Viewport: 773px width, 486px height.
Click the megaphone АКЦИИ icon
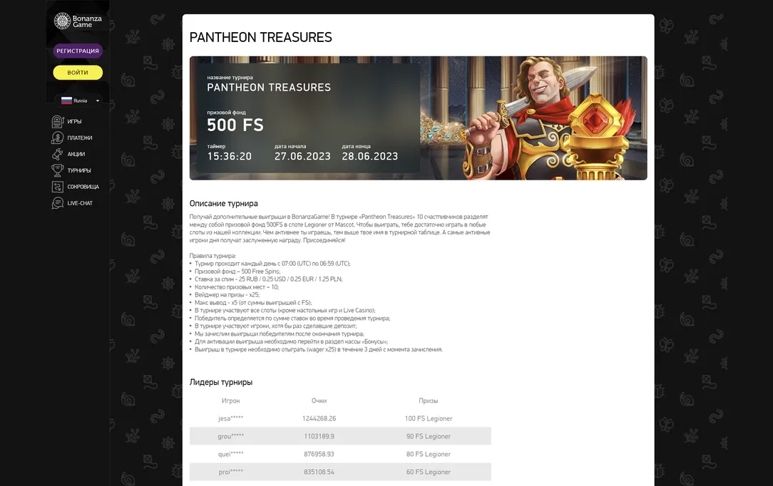pyautogui.click(x=58, y=154)
